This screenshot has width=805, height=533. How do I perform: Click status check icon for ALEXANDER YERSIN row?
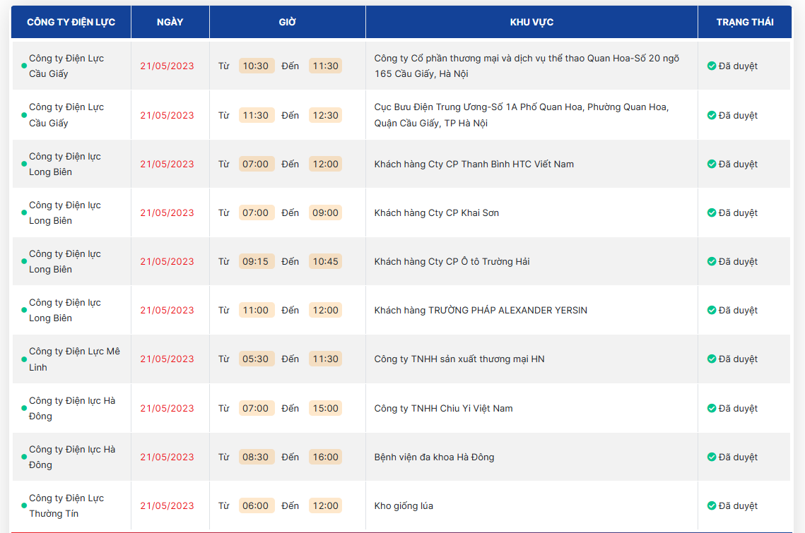click(712, 310)
